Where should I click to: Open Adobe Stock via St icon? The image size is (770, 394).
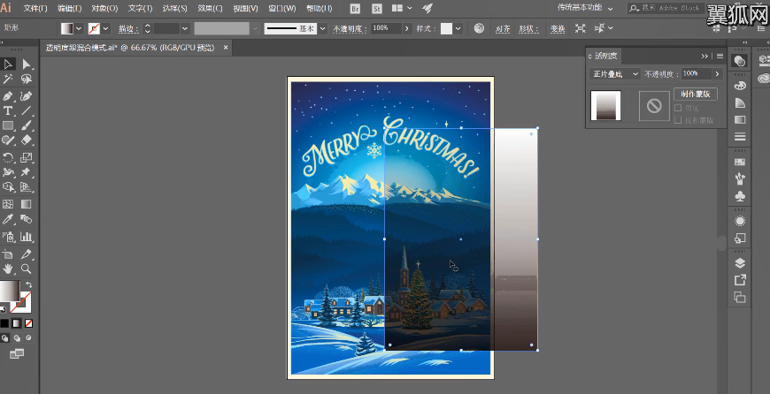377,8
